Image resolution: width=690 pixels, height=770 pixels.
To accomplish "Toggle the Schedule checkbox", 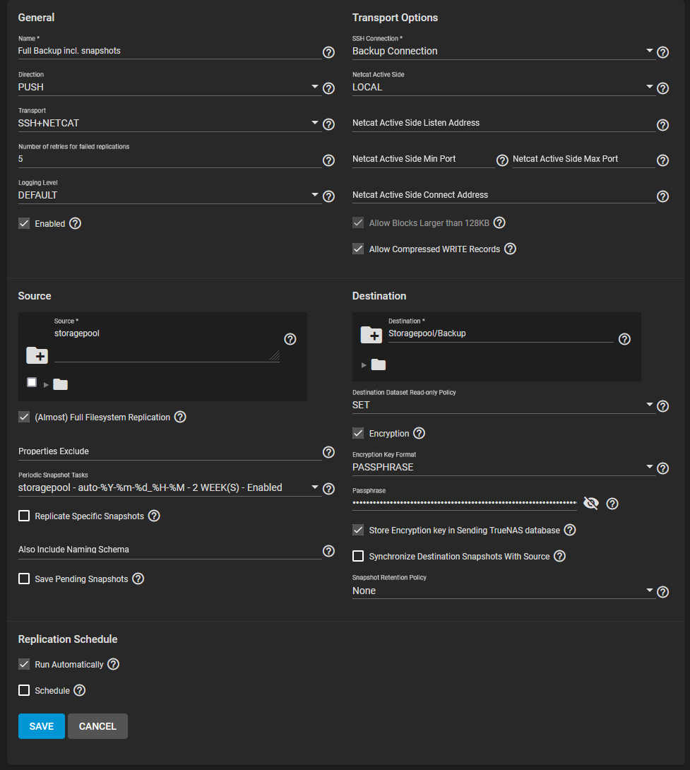I will point(24,690).
